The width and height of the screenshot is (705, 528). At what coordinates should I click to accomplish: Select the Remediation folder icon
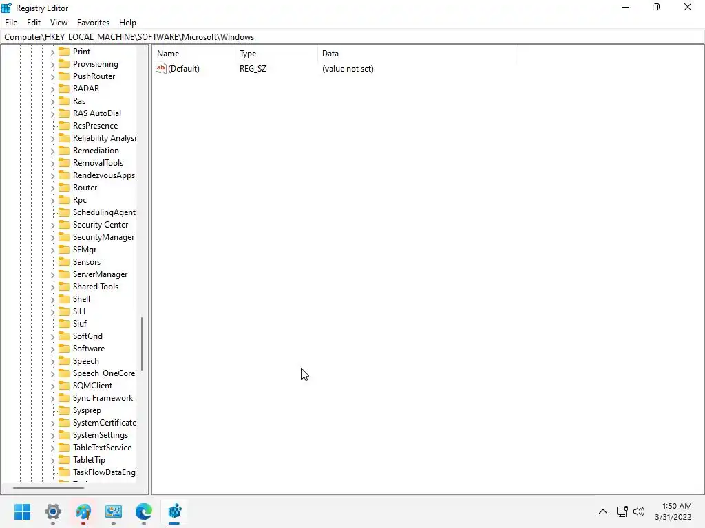tap(64, 151)
